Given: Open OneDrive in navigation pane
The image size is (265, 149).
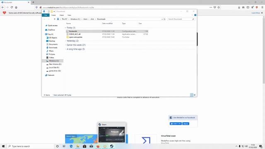Looking at the screenshot, I should pos(51,30).
